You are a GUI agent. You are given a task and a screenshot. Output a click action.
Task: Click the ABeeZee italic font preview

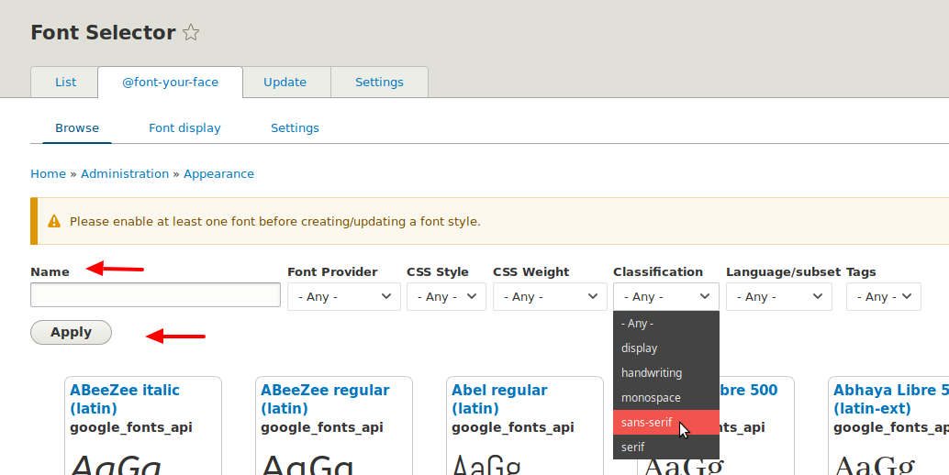coord(117,464)
